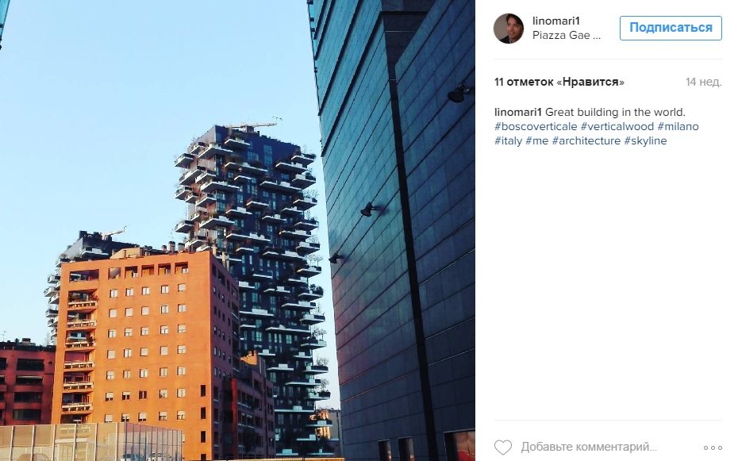Image resolution: width=738 pixels, height=461 pixels.
Task: Click the Подписаться follow button
Action: [671, 28]
